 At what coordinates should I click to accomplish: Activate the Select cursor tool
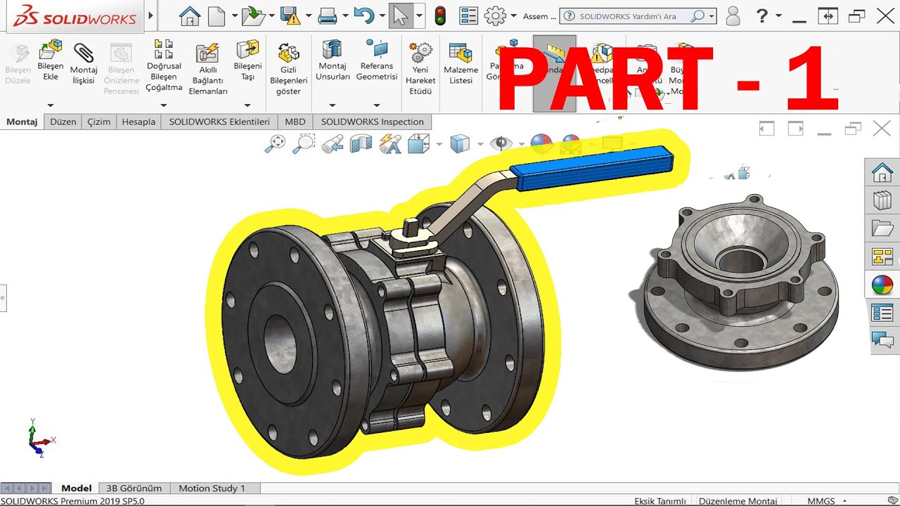point(401,15)
